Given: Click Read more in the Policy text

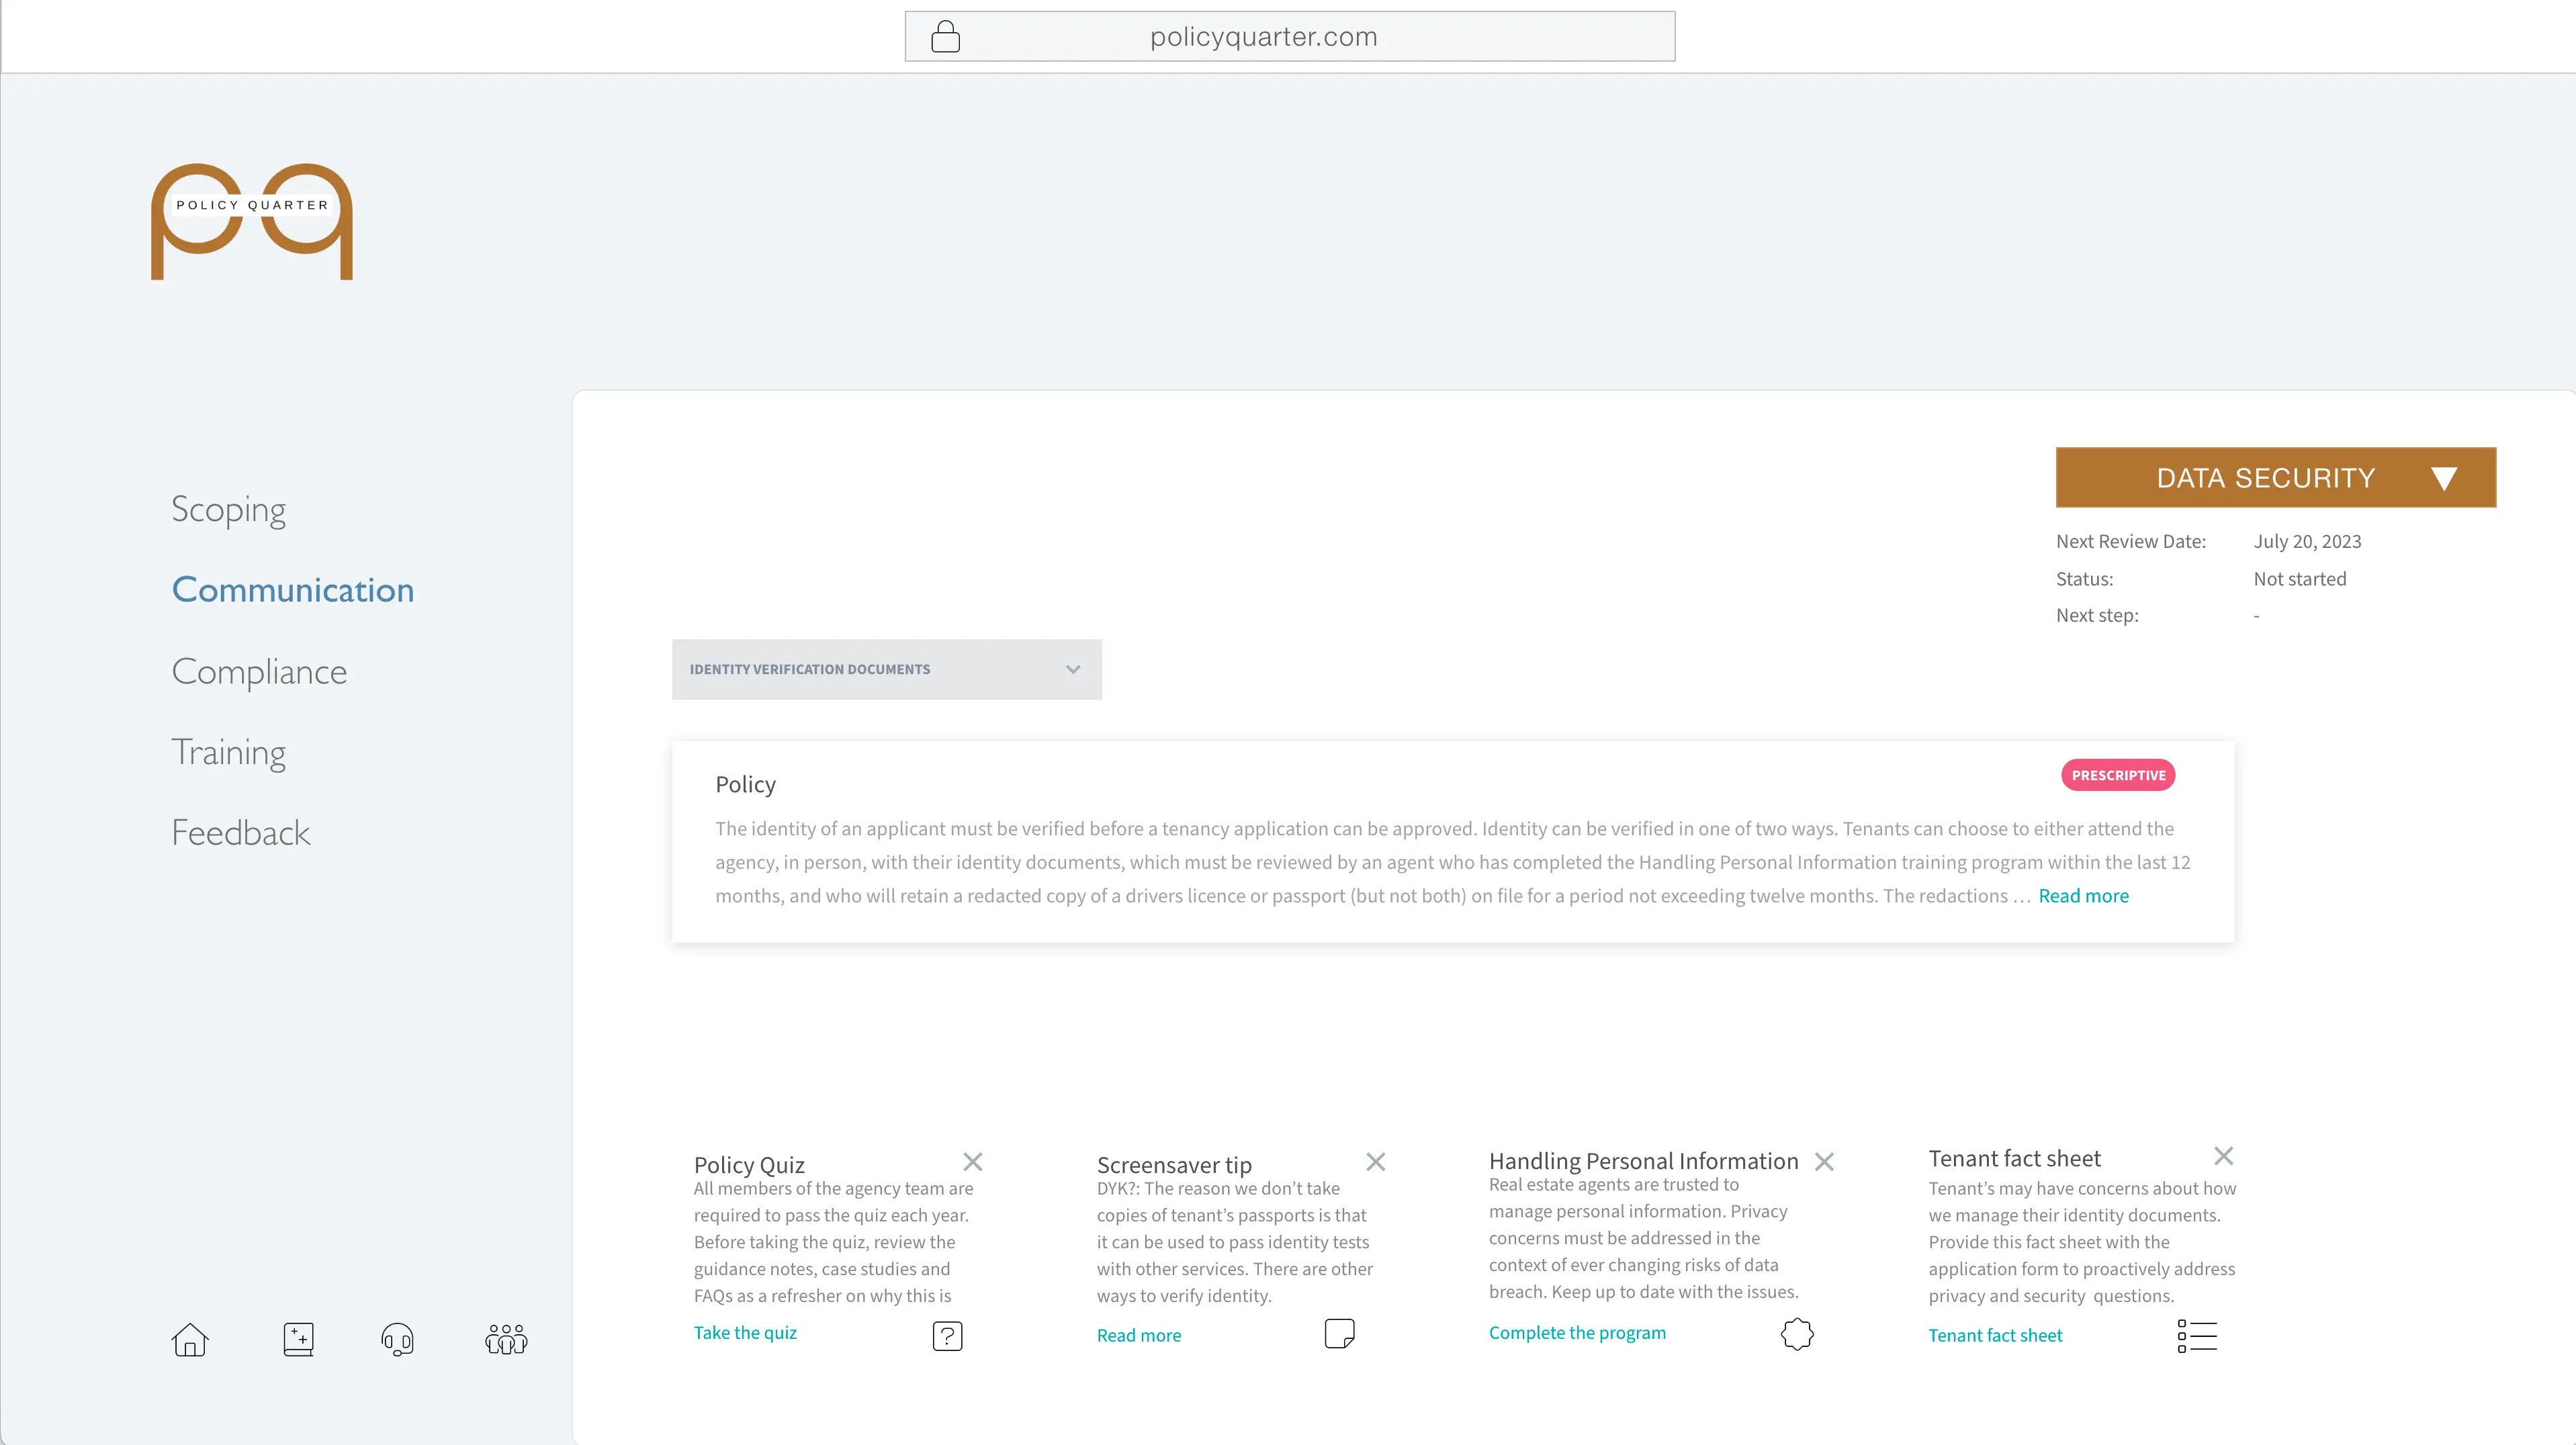Looking at the screenshot, I should coord(2084,895).
